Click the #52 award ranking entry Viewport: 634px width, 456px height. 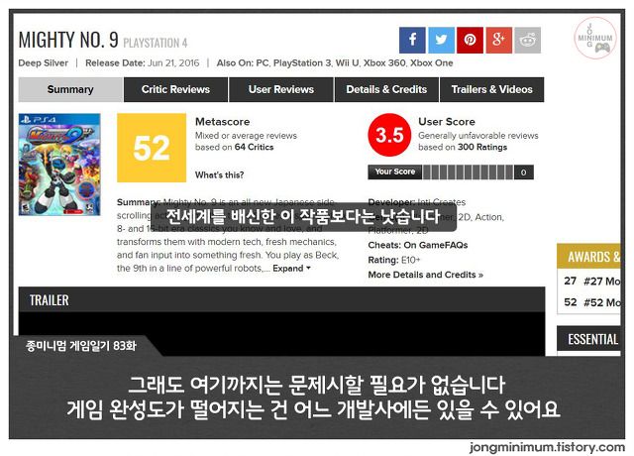tap(592, 302)
